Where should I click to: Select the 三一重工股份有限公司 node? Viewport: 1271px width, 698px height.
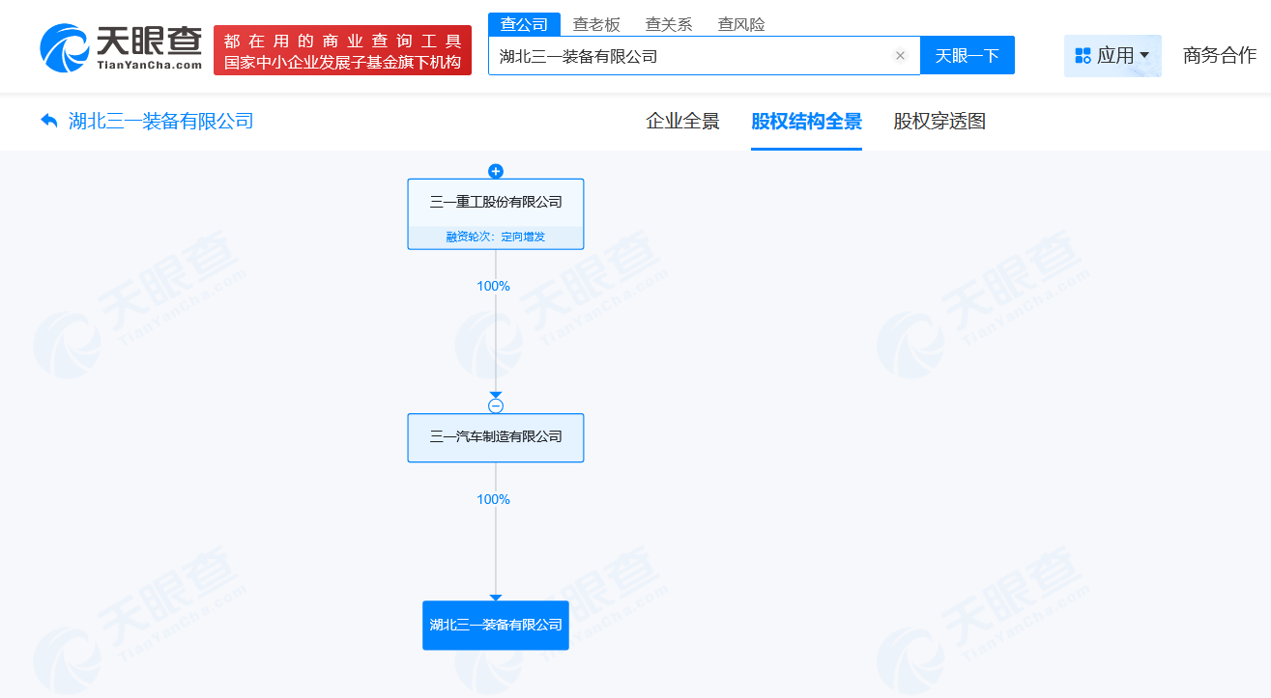tap(496, 203)
